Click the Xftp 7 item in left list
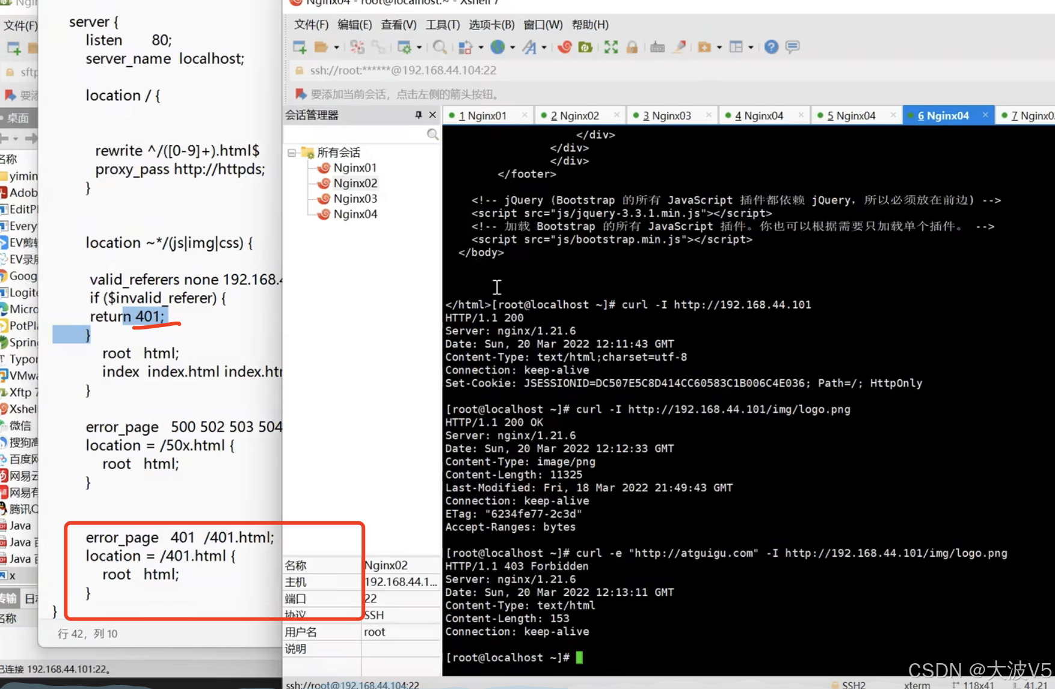1055x689 pixels. tap(23, 392)
